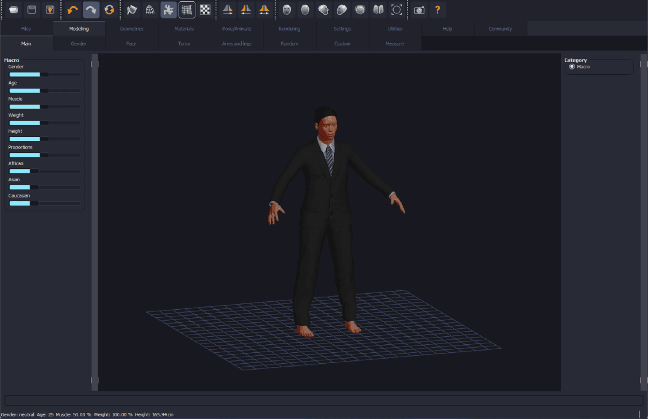Image resolution: width=648 pixels, height=419 pixels.
Task: Toggle the grid display icon
Action: pos(187,9)
